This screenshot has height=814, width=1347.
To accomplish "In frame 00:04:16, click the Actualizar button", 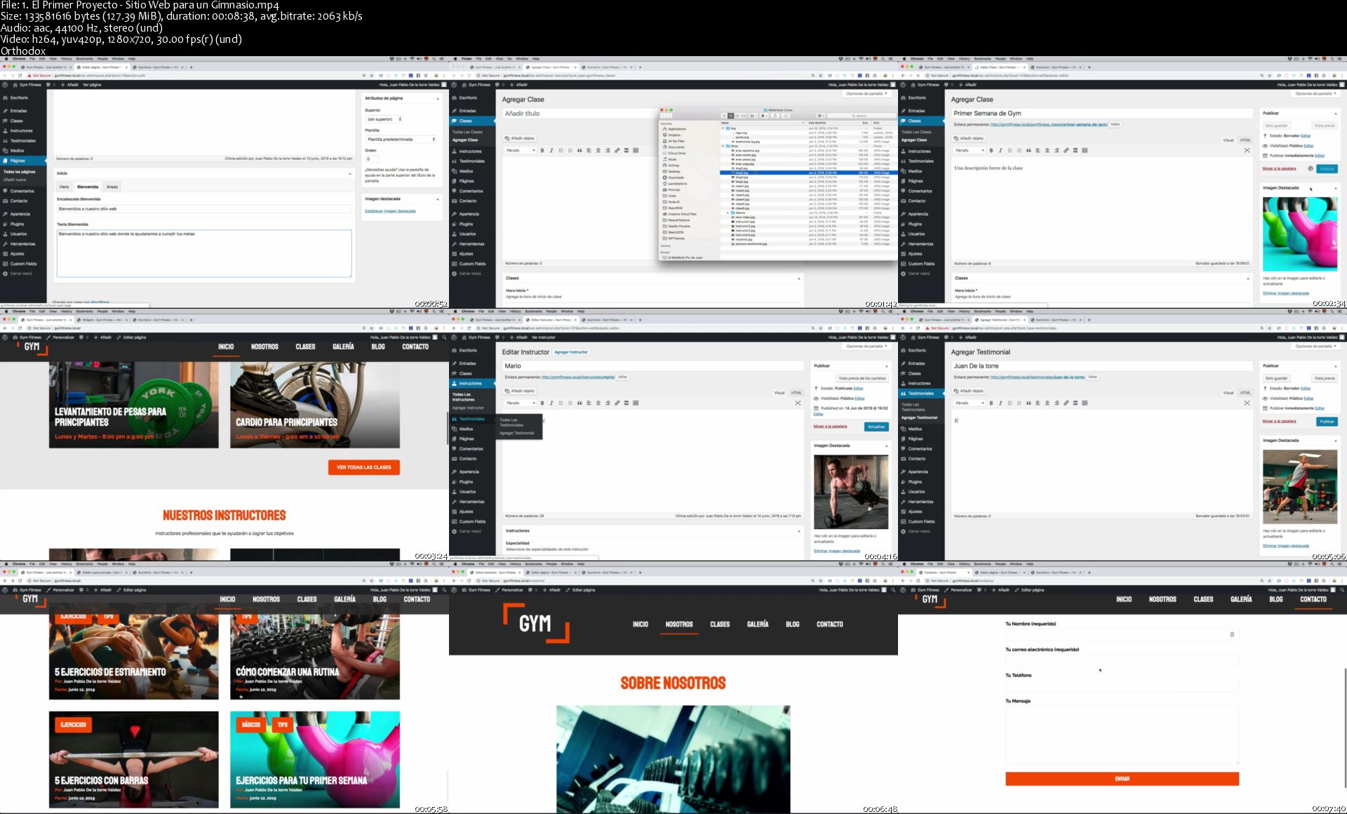I will point(876,427).
